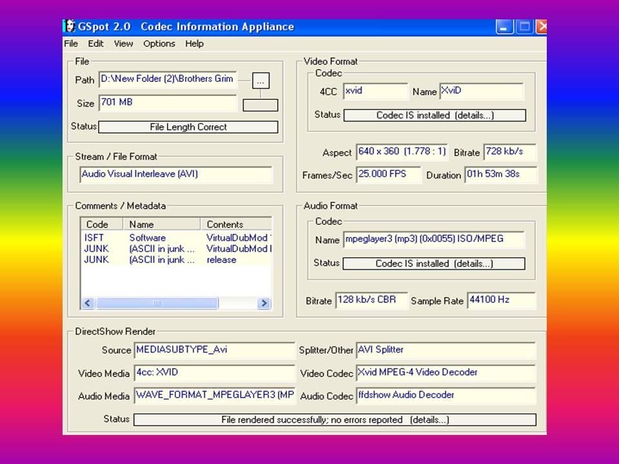The width and height of the screenshot is (619, 464).
Task: Click the horizontal scrollbar thumb in metadata list
Action: click(157, 303)
